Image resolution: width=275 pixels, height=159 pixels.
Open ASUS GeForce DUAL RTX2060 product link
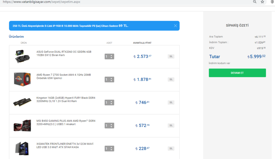pos(64,53)
